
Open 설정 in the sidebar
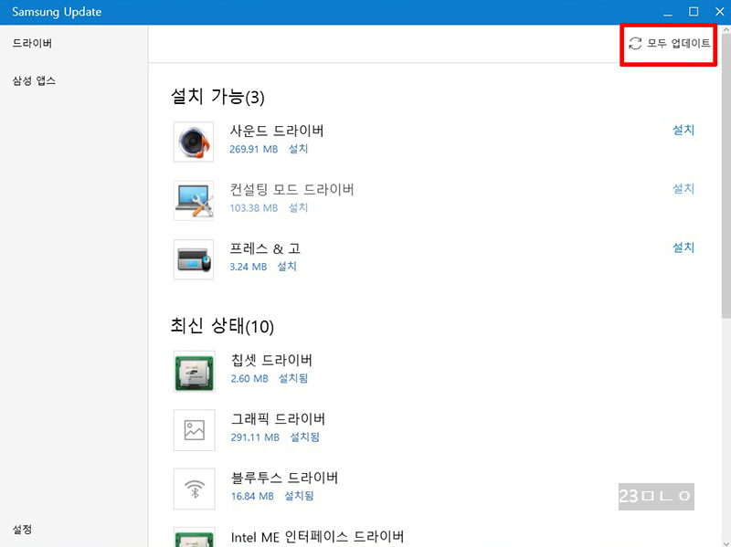click(22, 530)
